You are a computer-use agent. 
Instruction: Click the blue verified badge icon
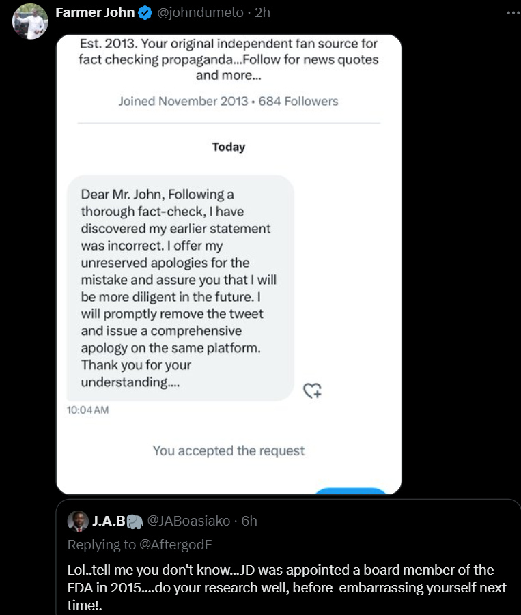[x=145, y=13]
